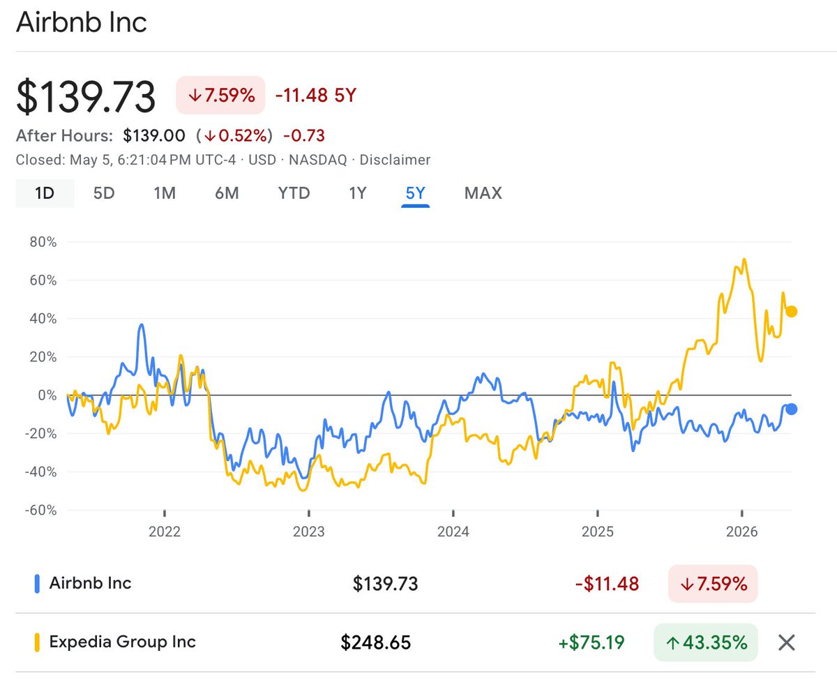Remove Expedia Group comparison with X icon
837x685 pixels.
click(x=786, y=642)
